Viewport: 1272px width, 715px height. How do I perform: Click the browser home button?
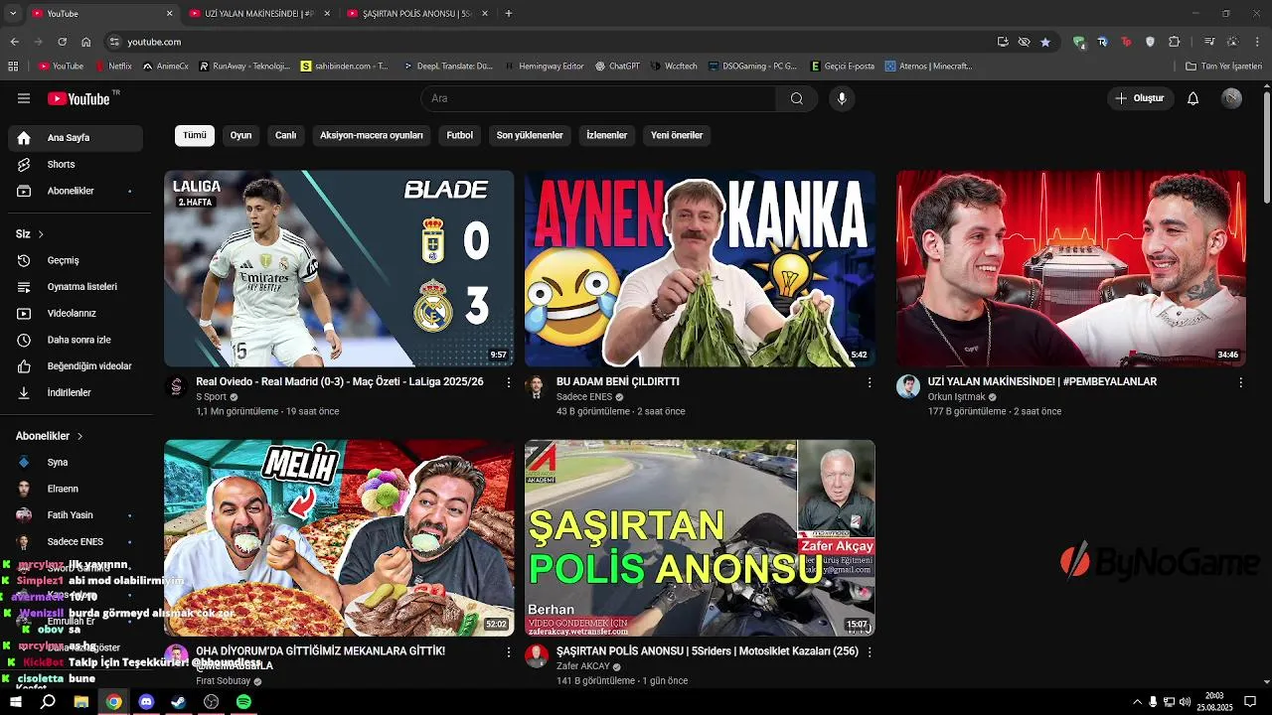[86, 42]
